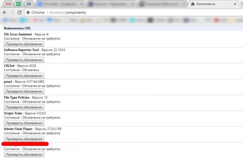Click the Chrome site info icon

pyautogui.click(x=28, y=13)
